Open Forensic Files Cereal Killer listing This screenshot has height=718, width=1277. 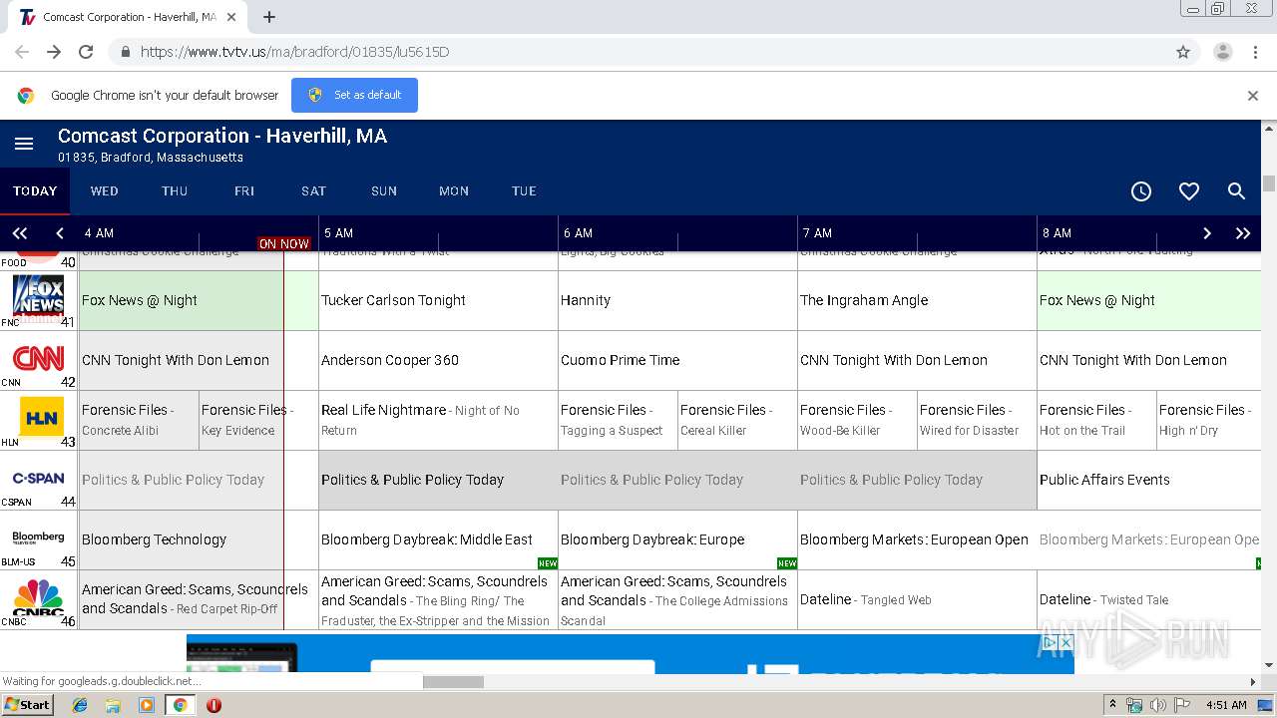coord(737,420)
